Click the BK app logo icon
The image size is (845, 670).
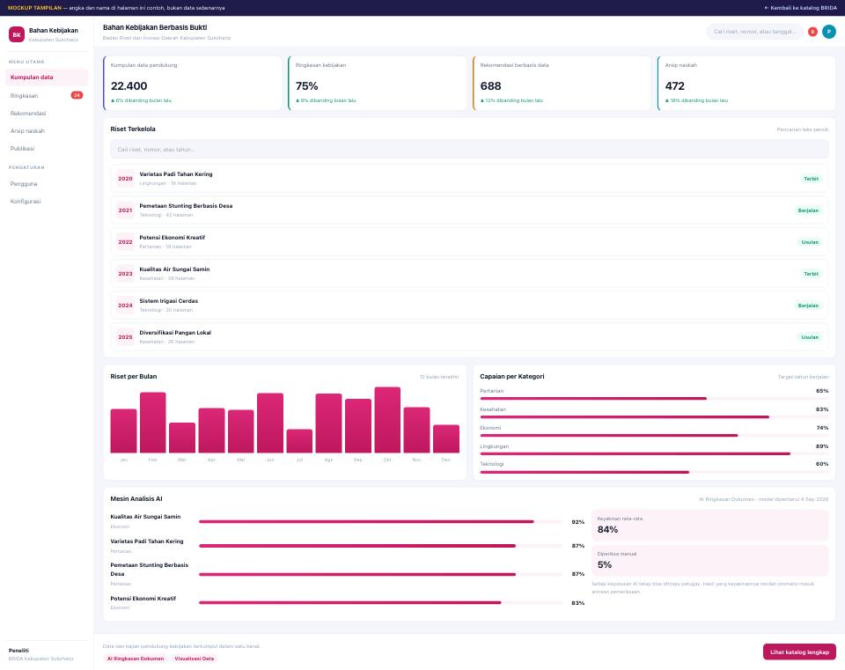point(17,34)
